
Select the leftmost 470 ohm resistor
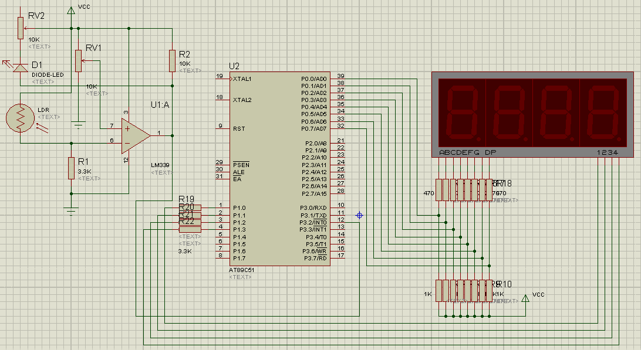(x=439, y=190)
